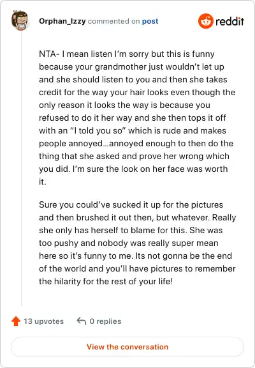Open "View the conversation" button

(127, 347)
